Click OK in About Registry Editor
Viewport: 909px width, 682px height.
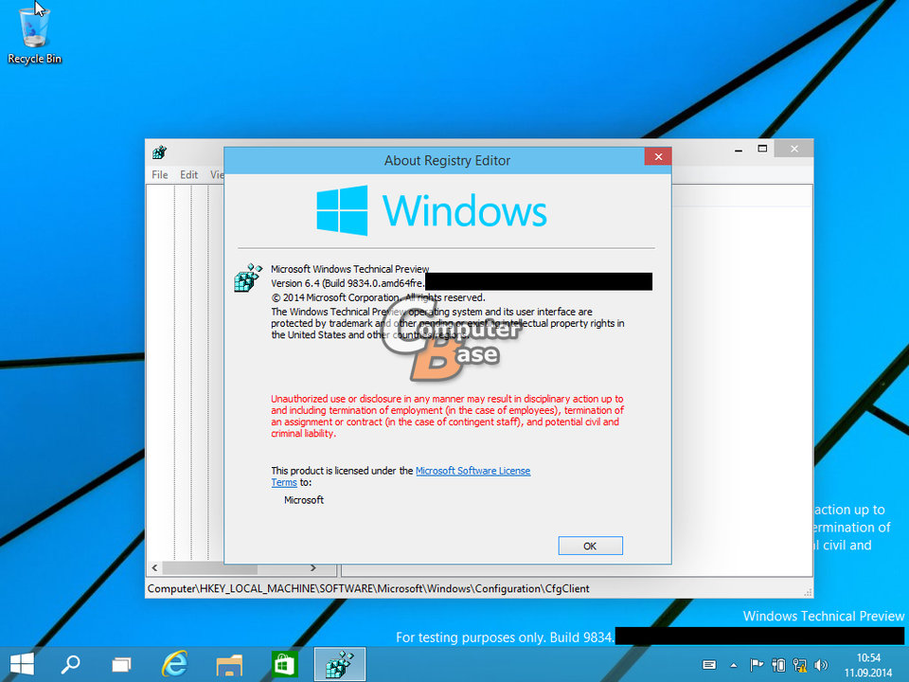coord(590,546)
